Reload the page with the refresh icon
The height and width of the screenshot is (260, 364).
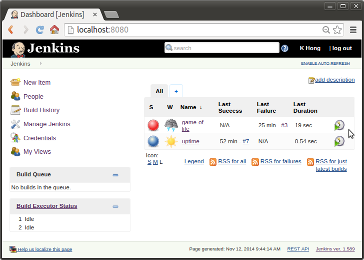39,30
